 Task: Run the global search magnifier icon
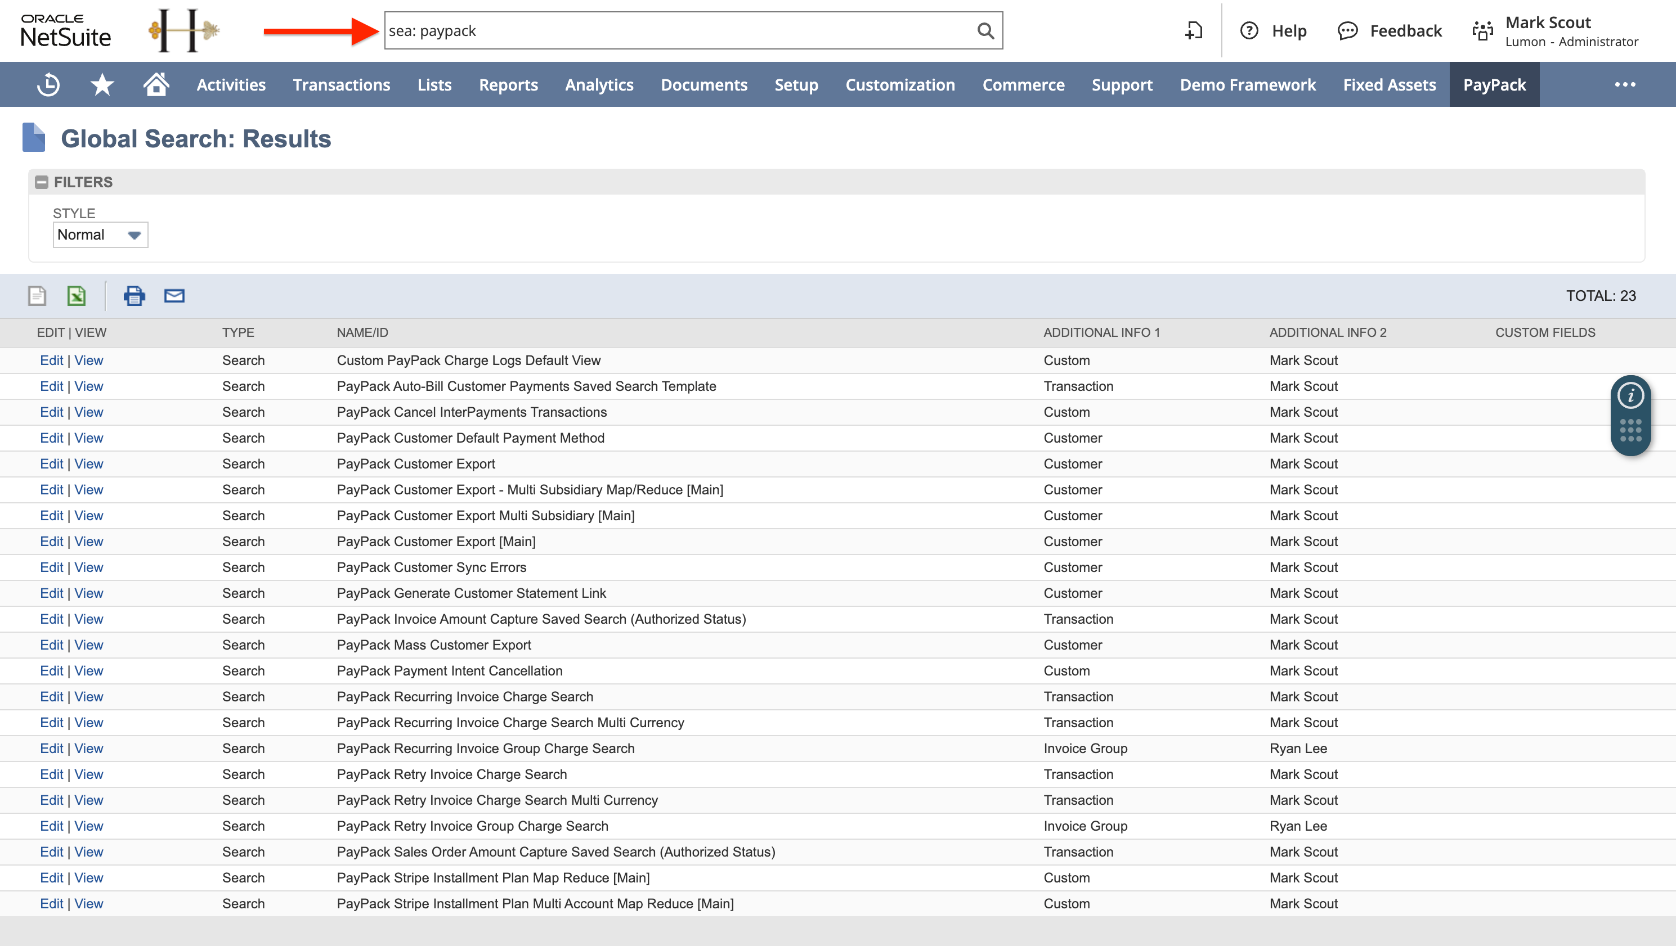[x=984, y=30]
